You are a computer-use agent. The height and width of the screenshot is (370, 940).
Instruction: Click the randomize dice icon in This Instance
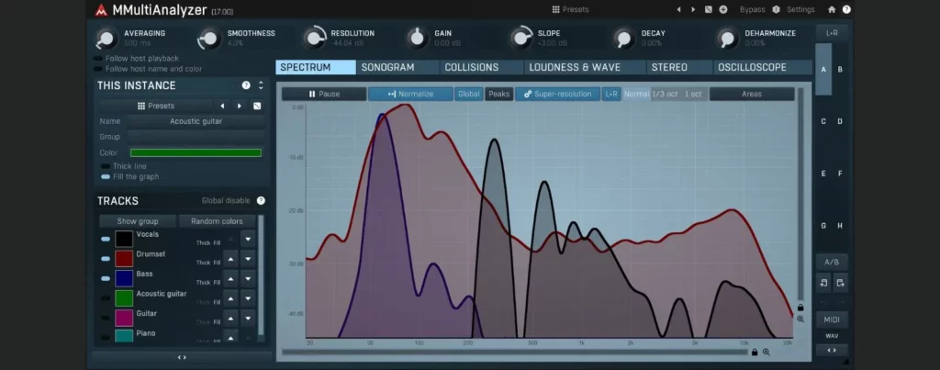pyautogui.click(x=256, y=106)
